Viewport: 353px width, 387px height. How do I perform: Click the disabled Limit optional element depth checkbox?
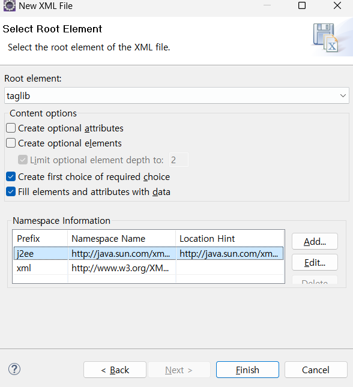(x=23, y=160)
